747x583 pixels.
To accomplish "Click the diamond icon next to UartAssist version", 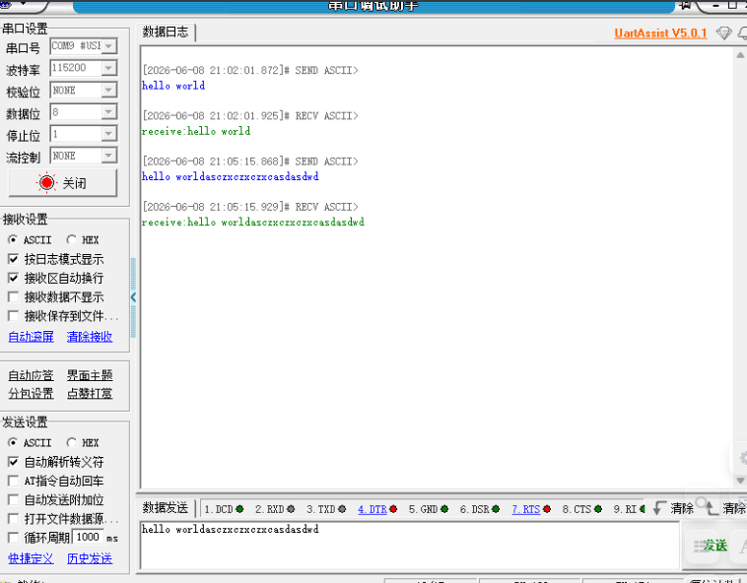I will (x=723, y=33).
